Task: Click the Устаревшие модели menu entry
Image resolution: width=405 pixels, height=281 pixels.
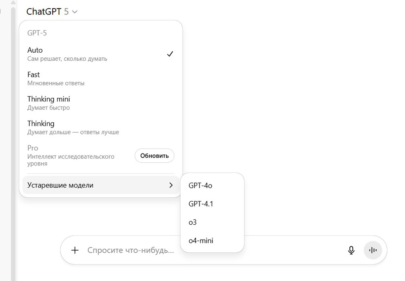Action: pyautogui.click(x=61, y=185)
